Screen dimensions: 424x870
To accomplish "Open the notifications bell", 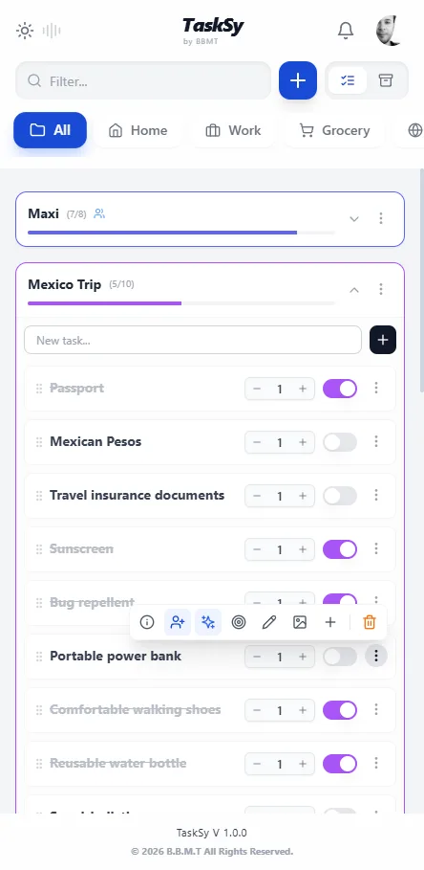I will click(x=346, y=31).
